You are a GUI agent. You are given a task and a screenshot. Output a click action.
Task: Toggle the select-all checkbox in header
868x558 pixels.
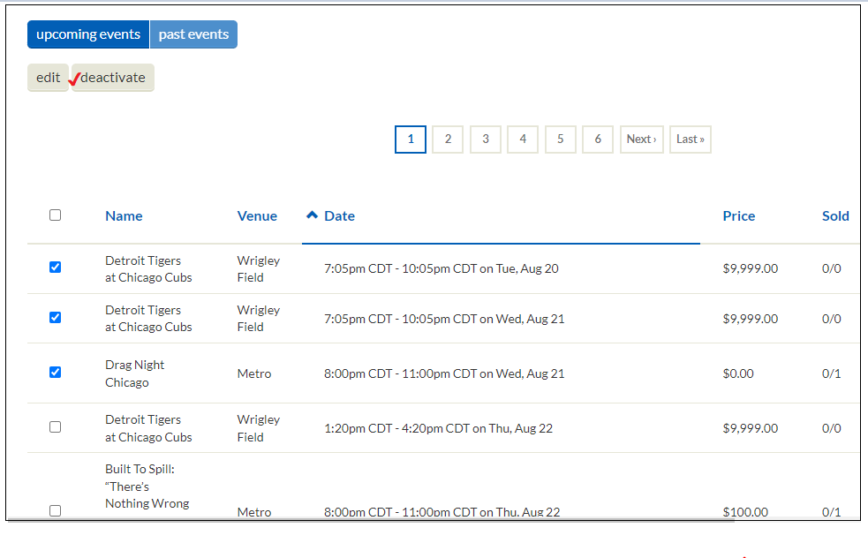pos(55,215)
